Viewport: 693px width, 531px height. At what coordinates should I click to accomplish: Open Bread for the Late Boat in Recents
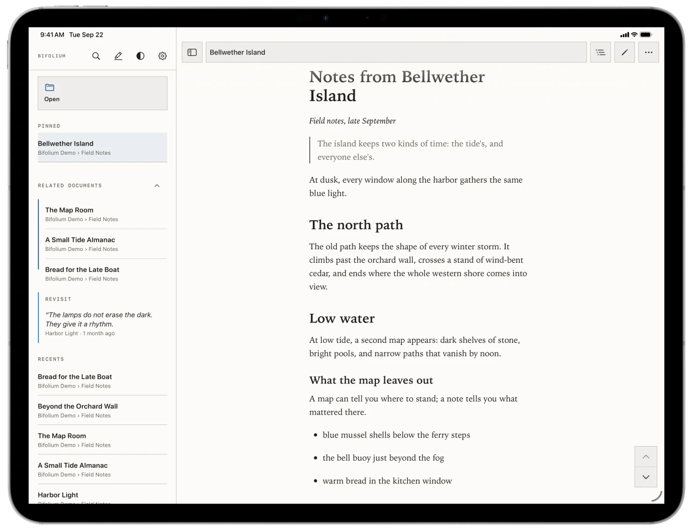click(x=102, y=381)
